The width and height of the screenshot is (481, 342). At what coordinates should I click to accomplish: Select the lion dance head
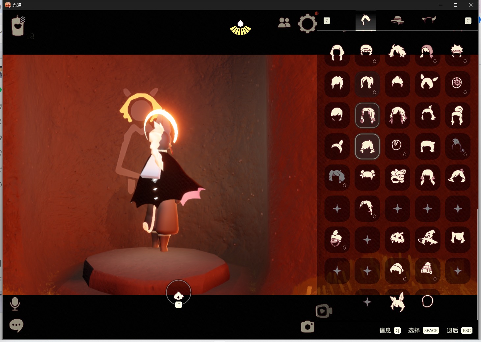point(397,177)
